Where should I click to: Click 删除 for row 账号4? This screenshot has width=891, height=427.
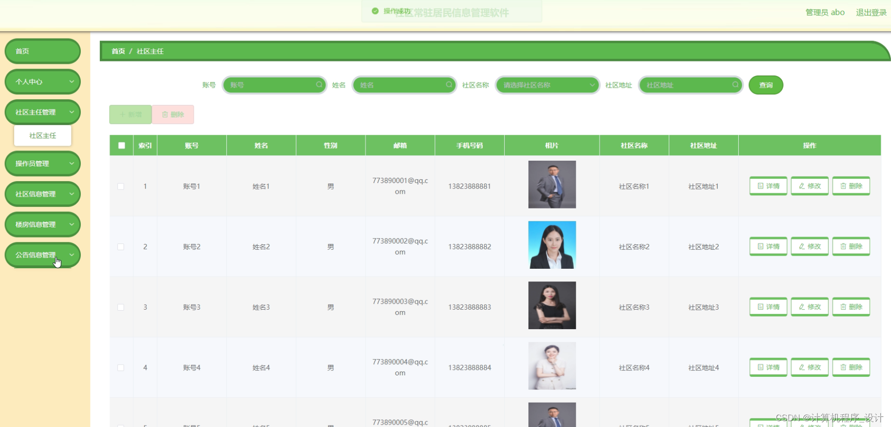point(851,367)
